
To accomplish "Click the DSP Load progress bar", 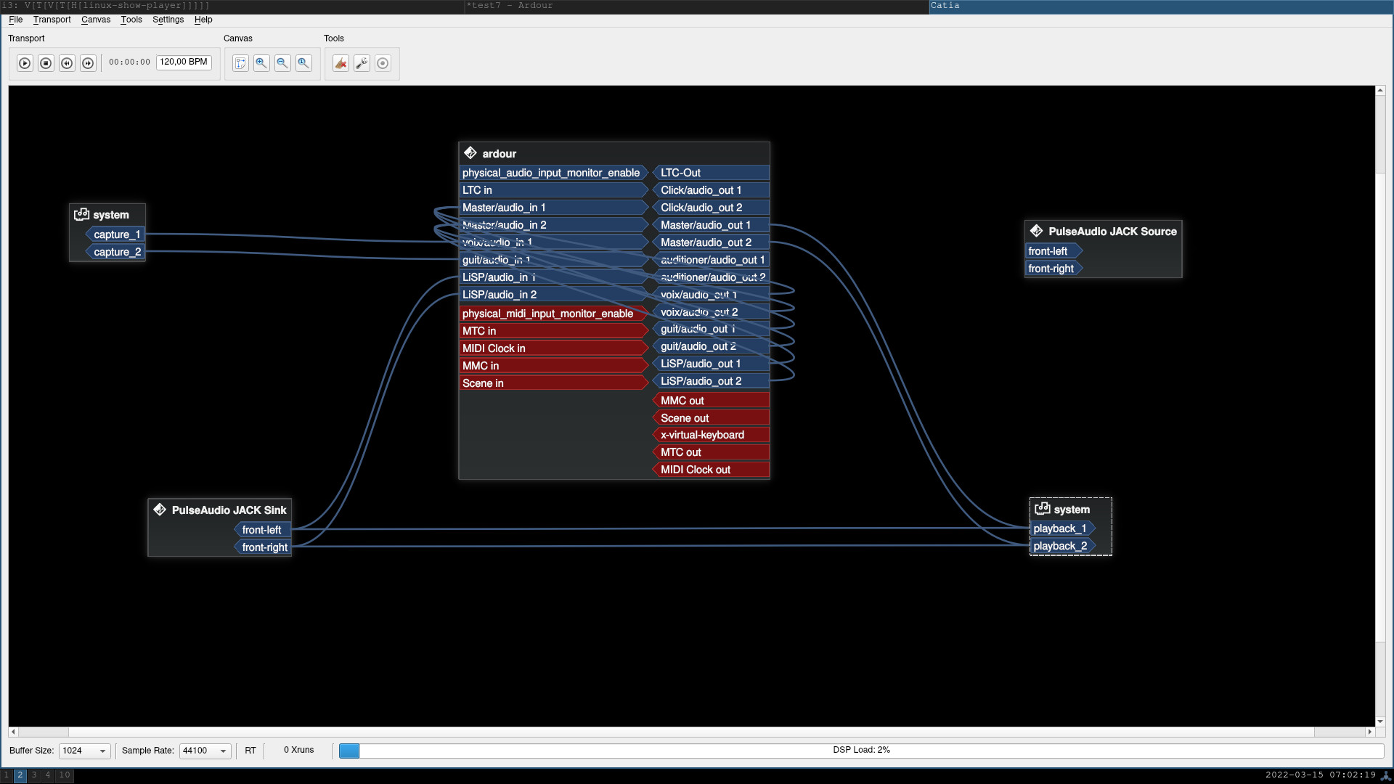I will (861, 750).
